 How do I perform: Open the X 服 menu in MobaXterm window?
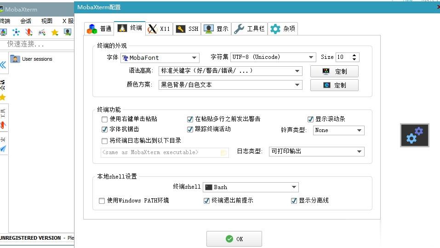click(68, 21)
